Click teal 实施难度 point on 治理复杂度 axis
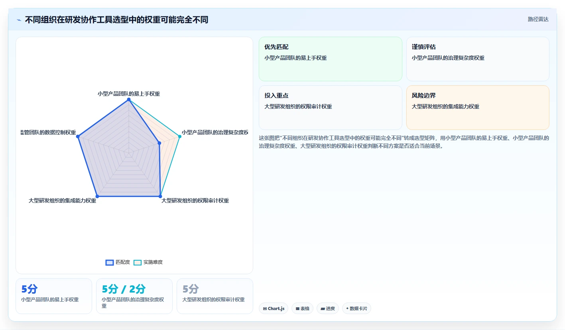 click(179, 136)
